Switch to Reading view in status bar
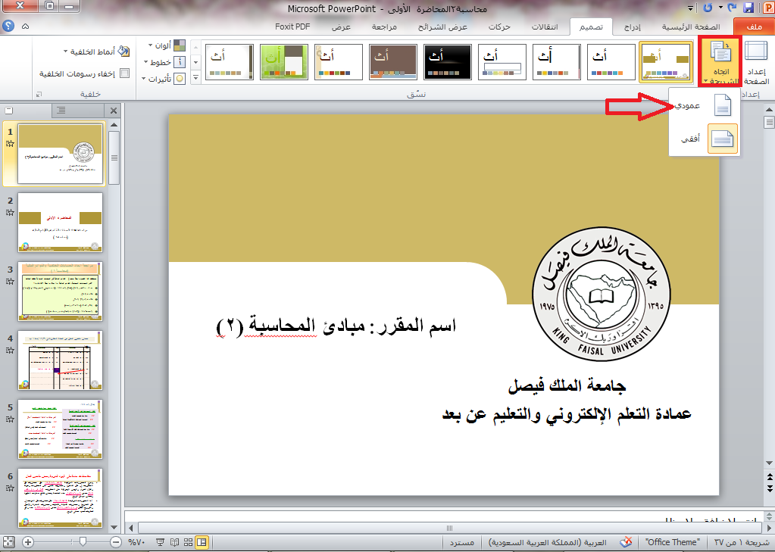The height and width of the screenshot is (552, 775). (174, 542)
